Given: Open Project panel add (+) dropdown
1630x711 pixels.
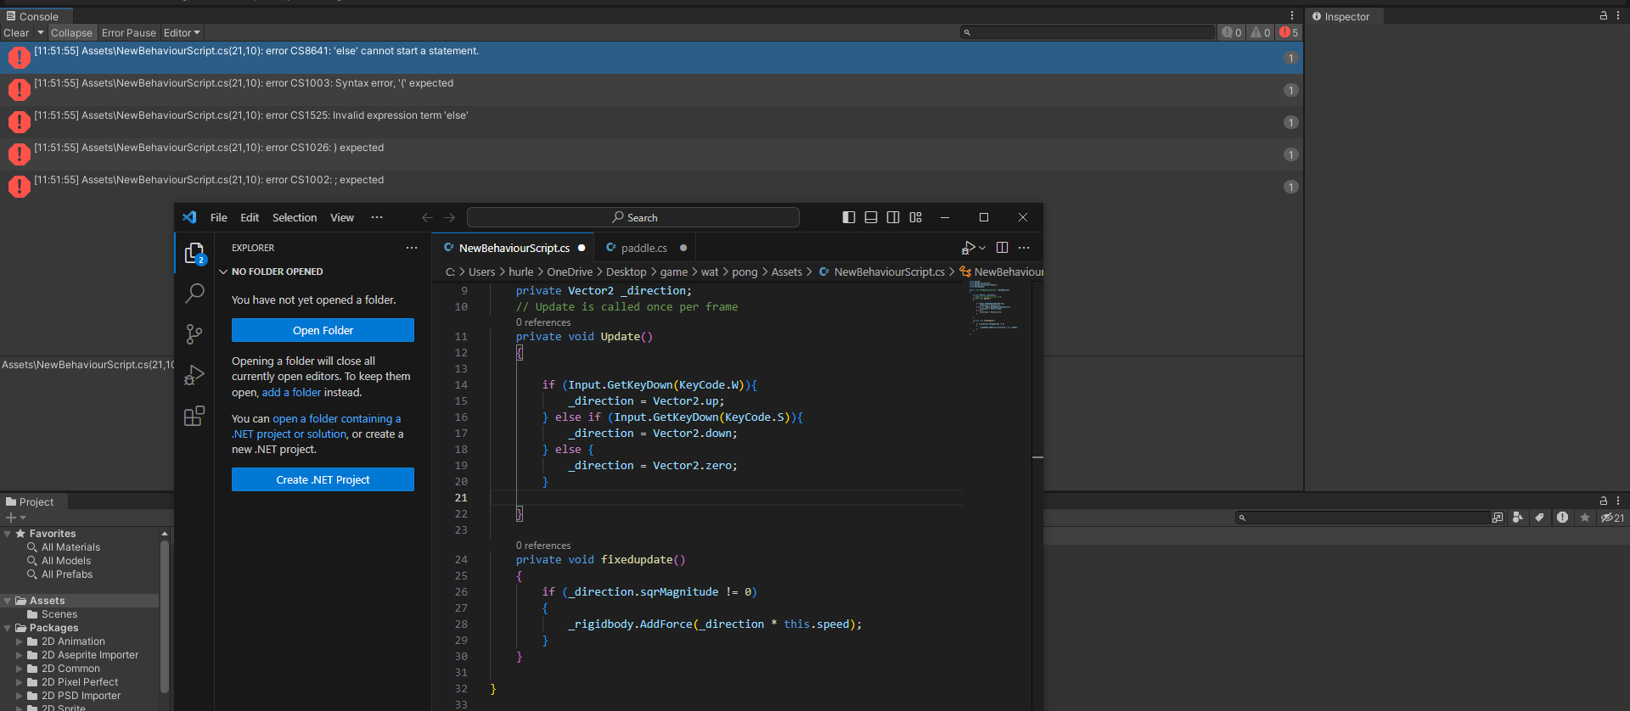Looking at the screenshot, I should (x=16, y=518).
